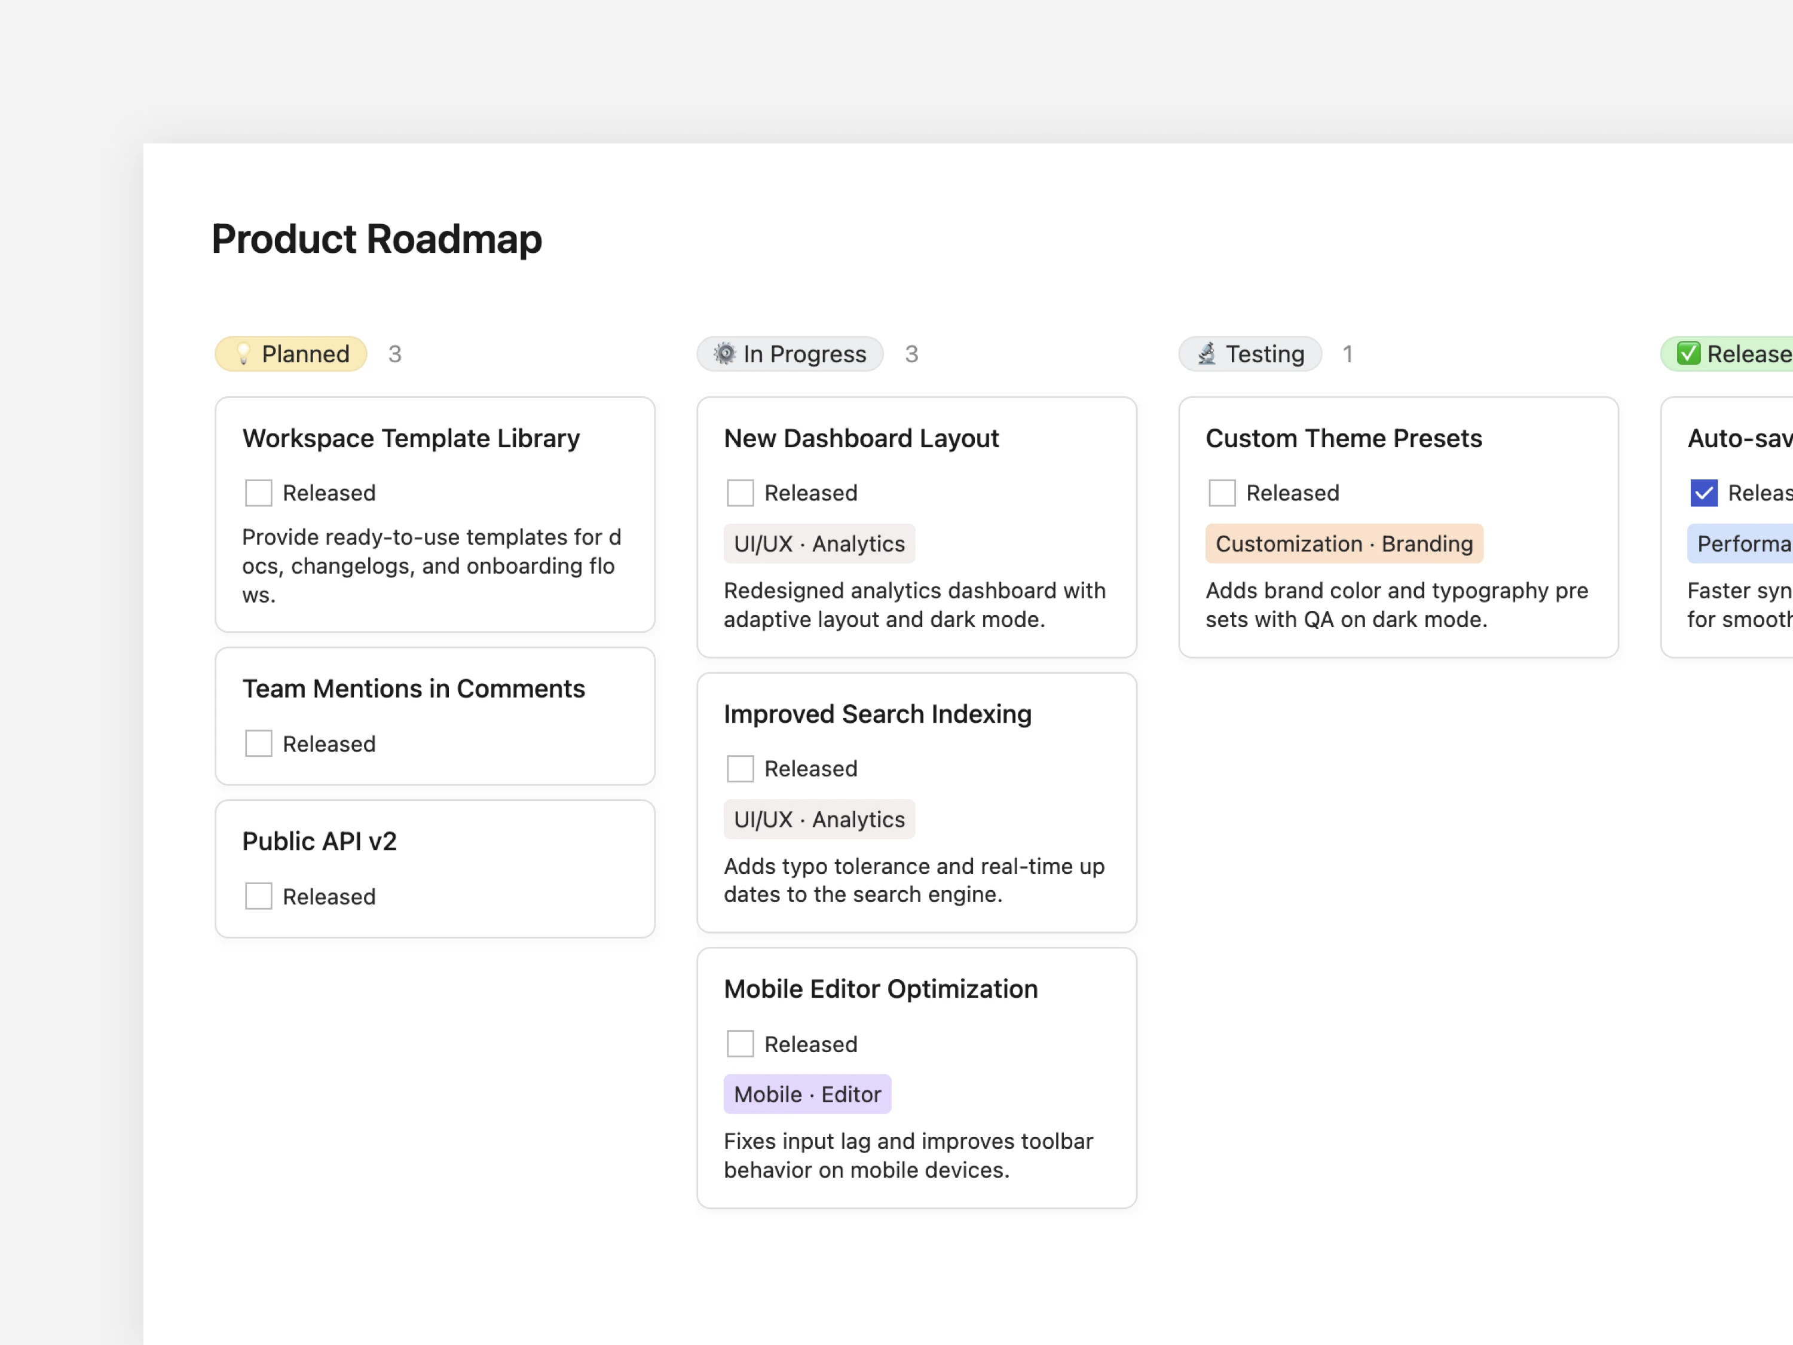Click the green checkmark icon beside Released header
The image size is (1793, 1345).
click(x=1688, y=354)
